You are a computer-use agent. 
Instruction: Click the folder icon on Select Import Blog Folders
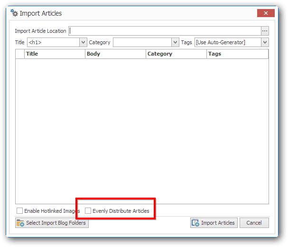pyautogui.click(x=20, y=223)
